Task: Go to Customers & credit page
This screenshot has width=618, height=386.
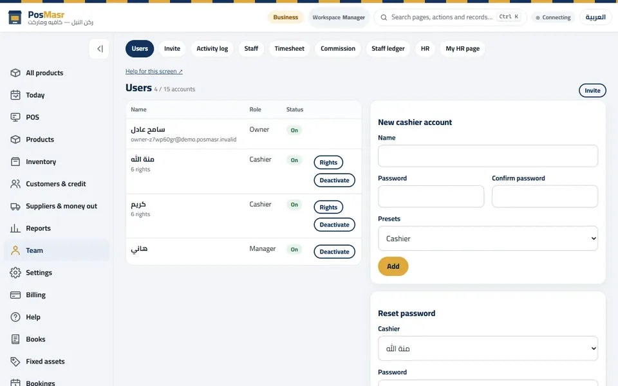Action: [x=57, y=184]
